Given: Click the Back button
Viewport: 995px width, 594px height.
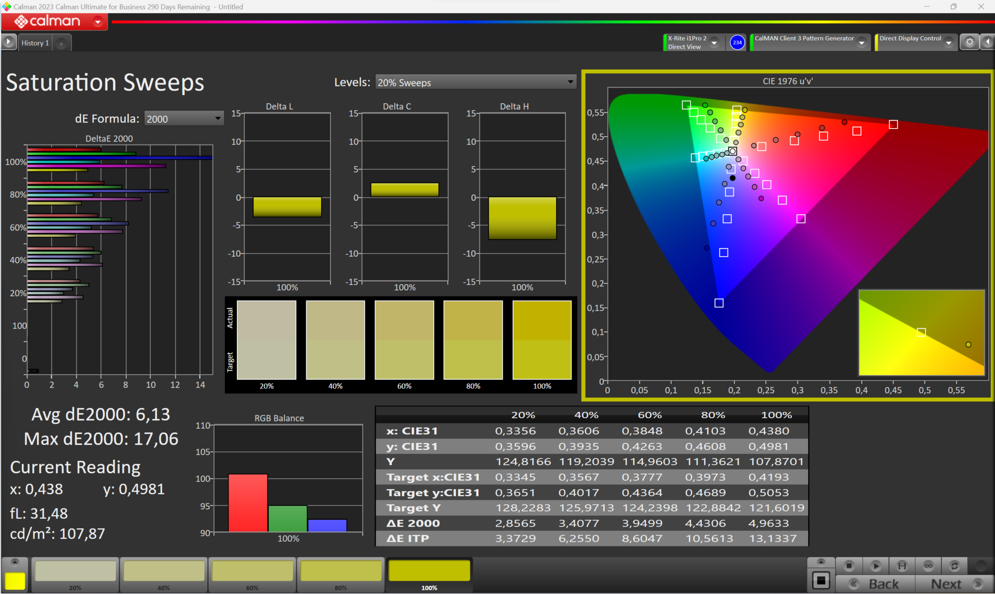Looking at the screenshot, I should coord(876,584).
